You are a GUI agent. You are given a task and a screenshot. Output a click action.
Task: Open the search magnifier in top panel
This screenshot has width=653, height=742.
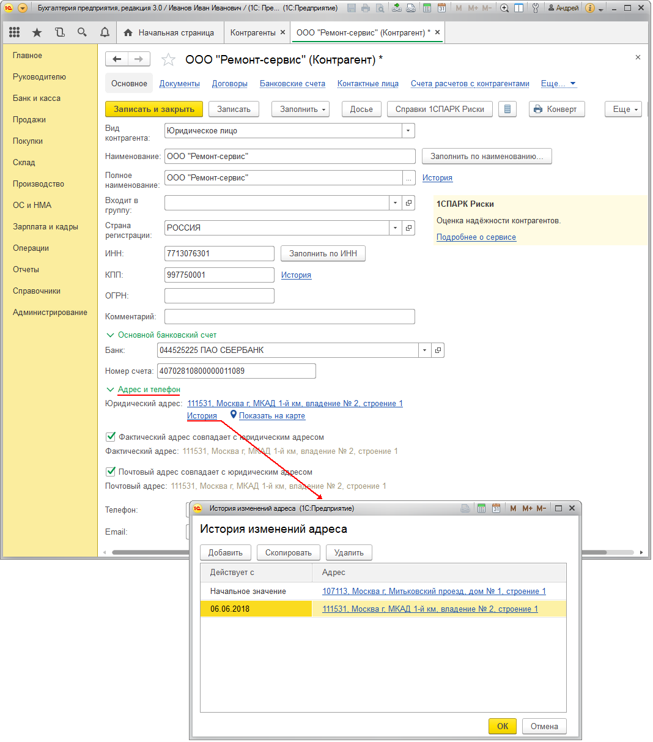pos(82,32)
